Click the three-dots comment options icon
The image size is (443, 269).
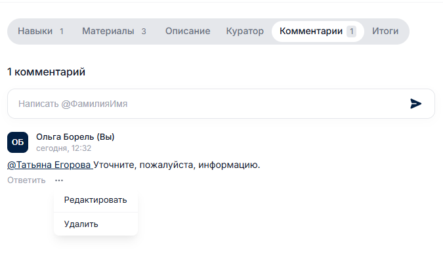59,180
